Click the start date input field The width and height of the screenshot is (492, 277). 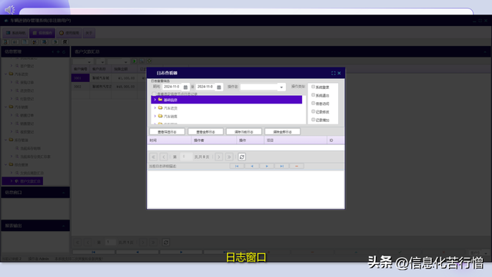172,87
